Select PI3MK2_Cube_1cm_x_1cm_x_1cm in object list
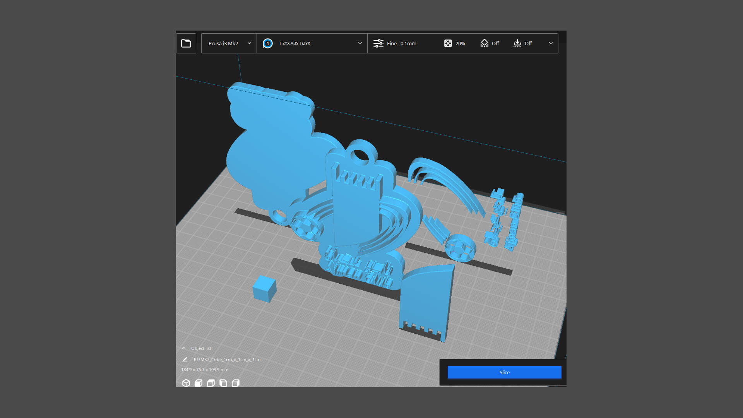The width and height of the screenshot is (743, 418). (x=227, y=360)
